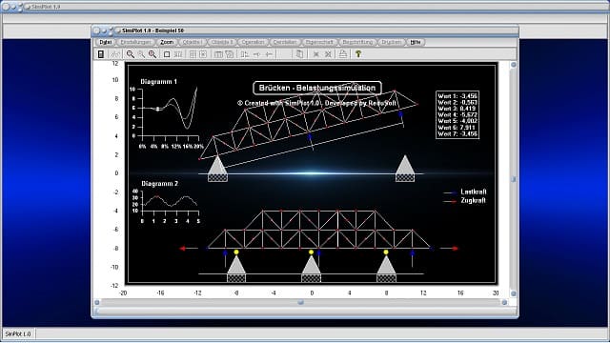
Task: Open the Hilfe menu
Action: click(x=416, y=42)
